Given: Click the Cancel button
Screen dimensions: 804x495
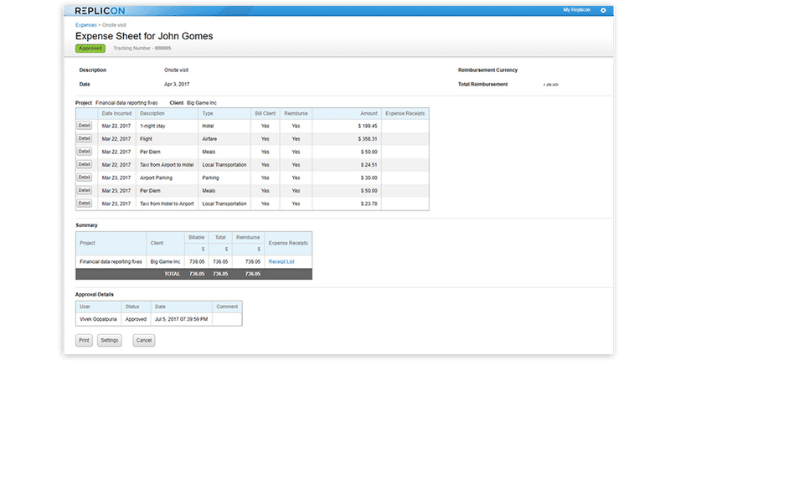Looking at the screenshot, I should pyautogui.click(x=143, y=340).
